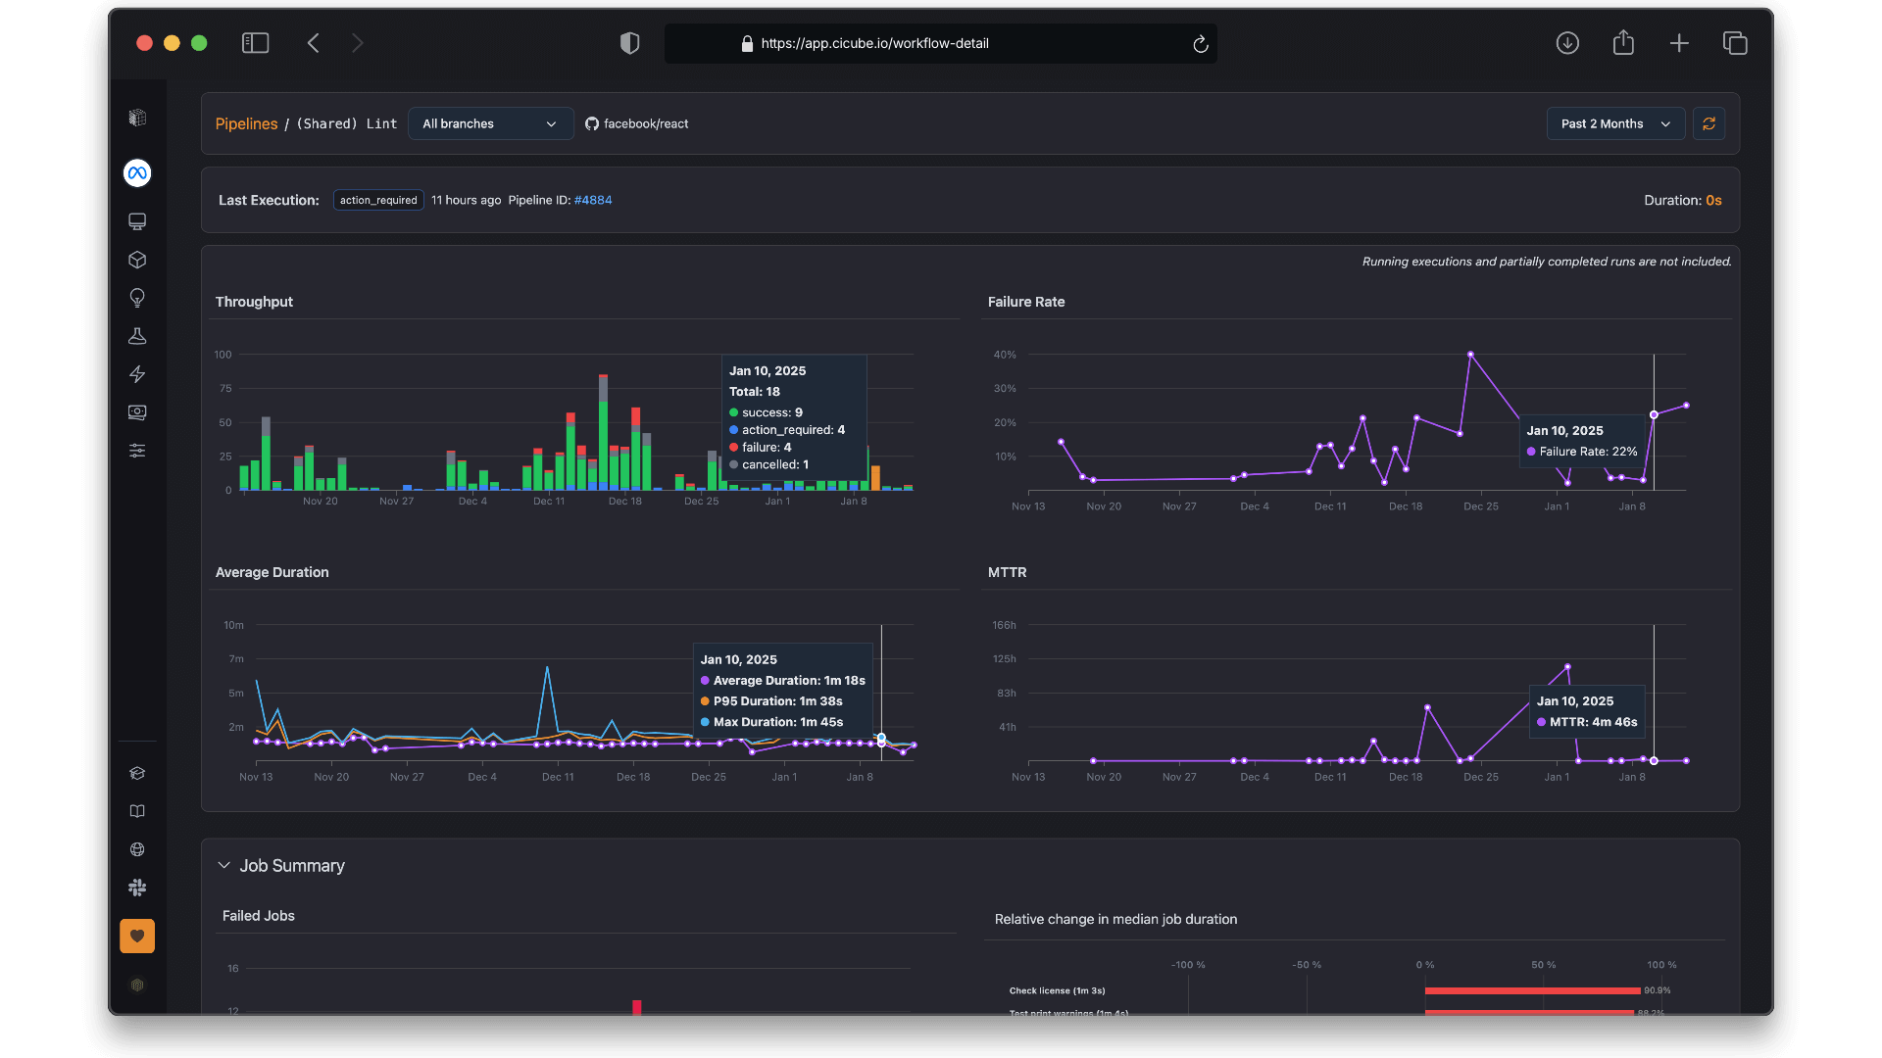The image size is (1882, 1058).
Task: Click the action_required status badge
Action: coord(377,200)
